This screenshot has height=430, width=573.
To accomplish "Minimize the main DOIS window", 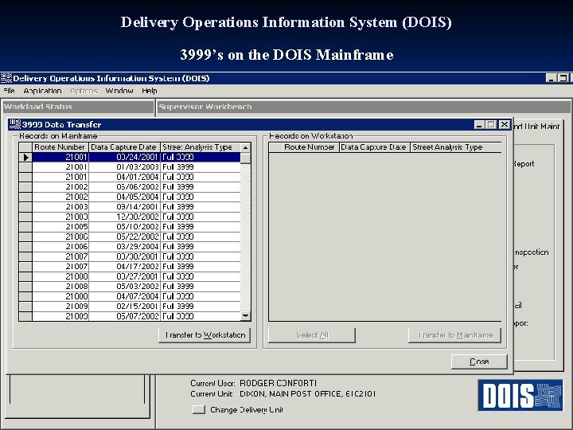I will pos(551,78).
